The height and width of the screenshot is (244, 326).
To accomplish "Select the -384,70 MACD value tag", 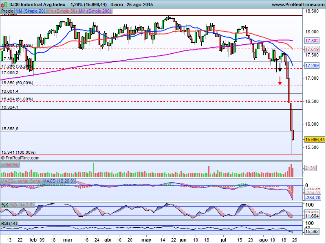I will coord(313,198).
